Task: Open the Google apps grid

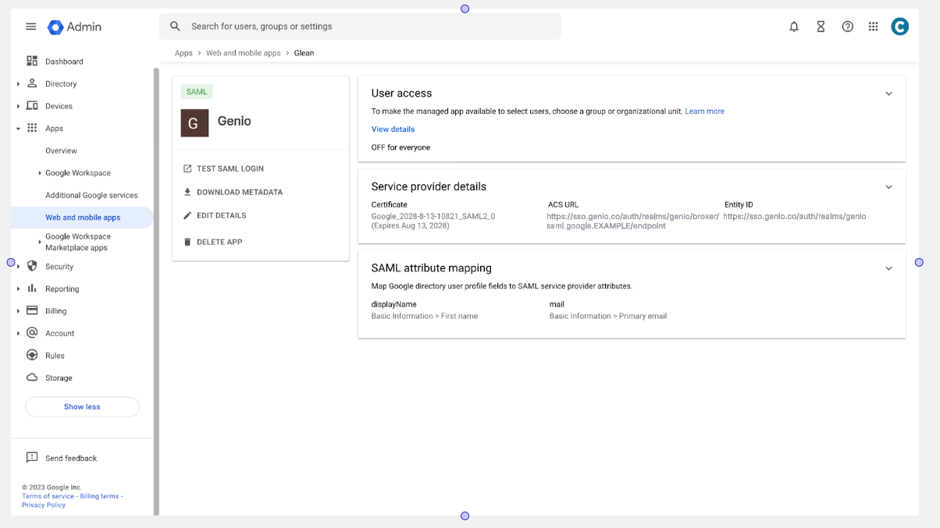Action: click(x=874, y=27)
